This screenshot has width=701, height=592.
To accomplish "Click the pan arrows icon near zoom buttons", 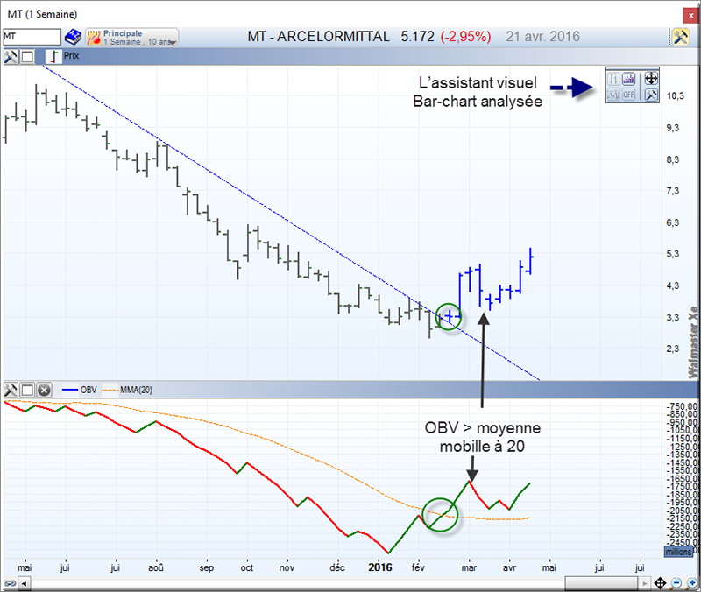I will pyautogui.click(x=661, y=583).
